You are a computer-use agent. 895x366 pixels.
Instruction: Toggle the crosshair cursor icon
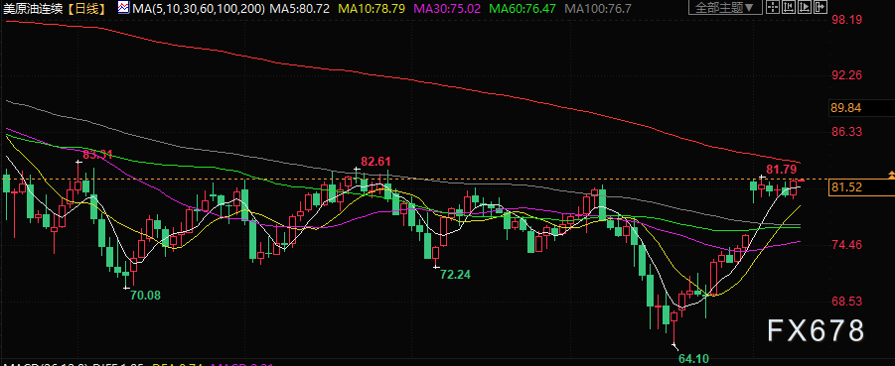tap(773, 7)
